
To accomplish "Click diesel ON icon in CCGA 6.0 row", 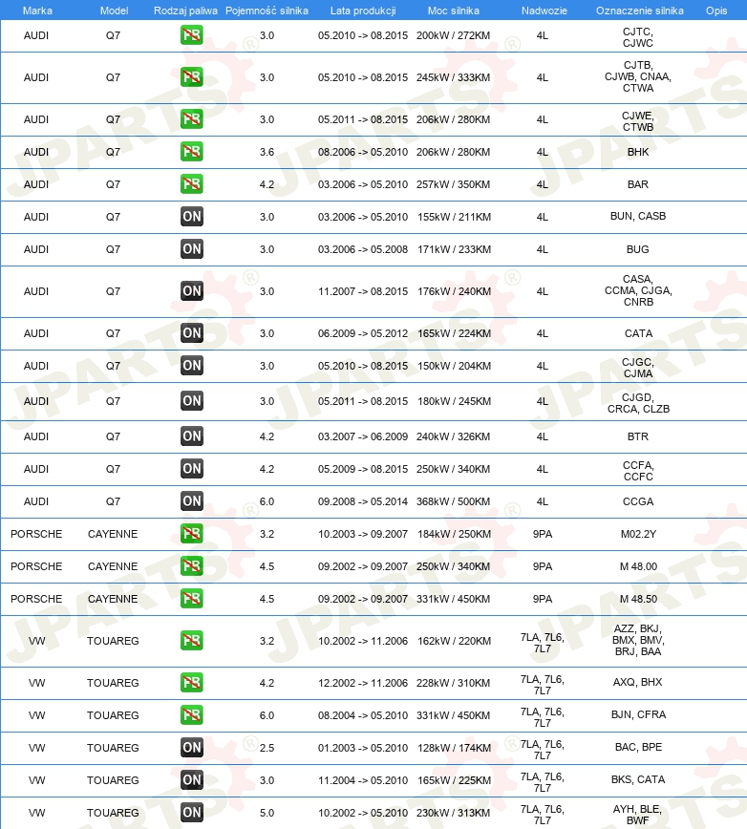I will (191, 501).
